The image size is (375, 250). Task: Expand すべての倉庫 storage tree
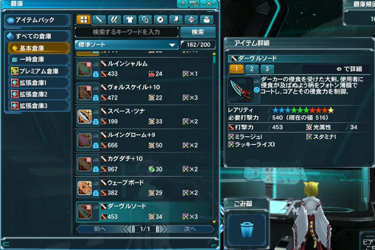[37, 36]
